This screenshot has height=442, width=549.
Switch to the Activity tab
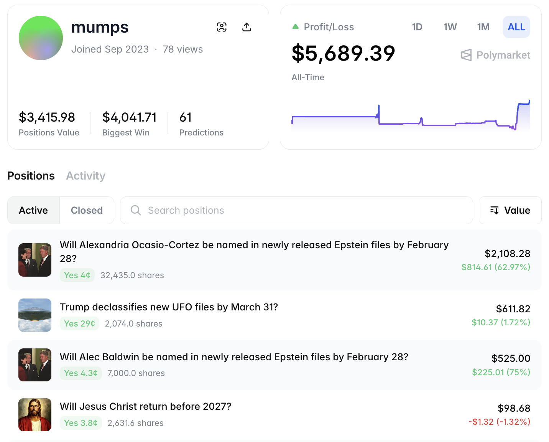85,176
